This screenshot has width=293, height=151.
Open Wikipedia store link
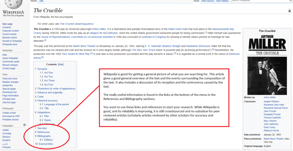click(10, 44)
